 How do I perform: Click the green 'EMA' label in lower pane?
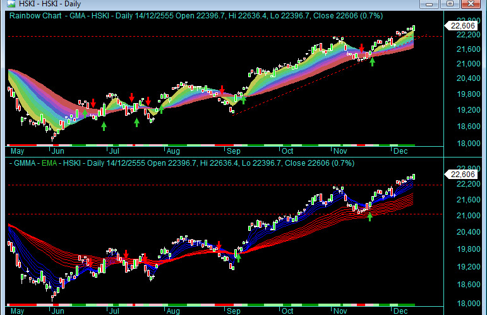(49, 163)
